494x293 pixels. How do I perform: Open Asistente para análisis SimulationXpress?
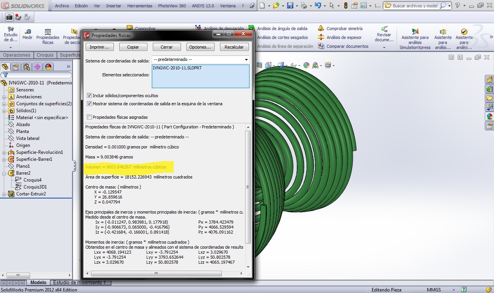415,39
